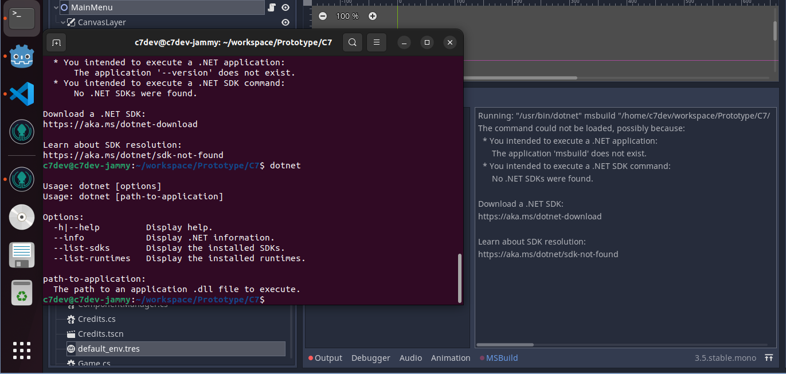The image size is (786, 374).
Task: Toggle the Output panel red indicator dot
Action: [x=310, y=357]
